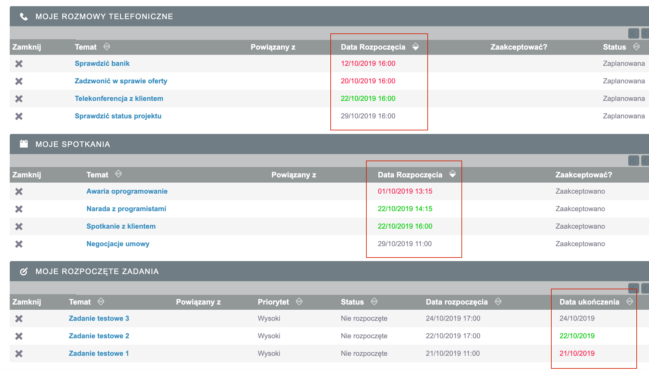Image resolution: width=649 pixels, height=372 pixels.
Task: Click Zaakceptować? header in meetings table
Action: (x=584, y=175)
